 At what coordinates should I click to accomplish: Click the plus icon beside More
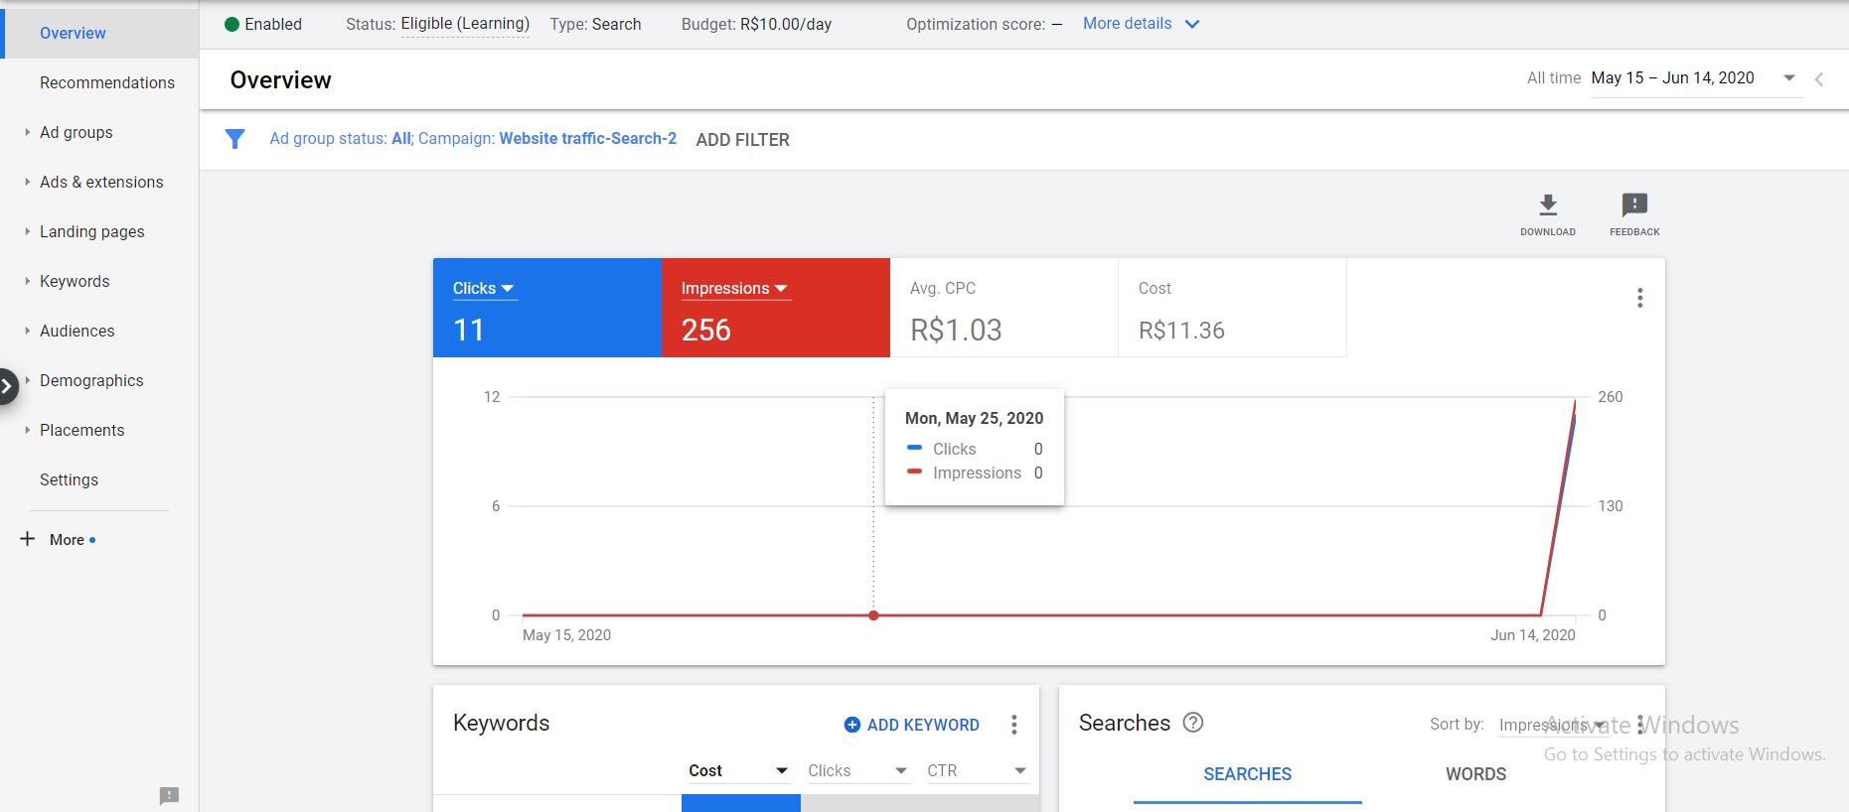tap(28, 539)
